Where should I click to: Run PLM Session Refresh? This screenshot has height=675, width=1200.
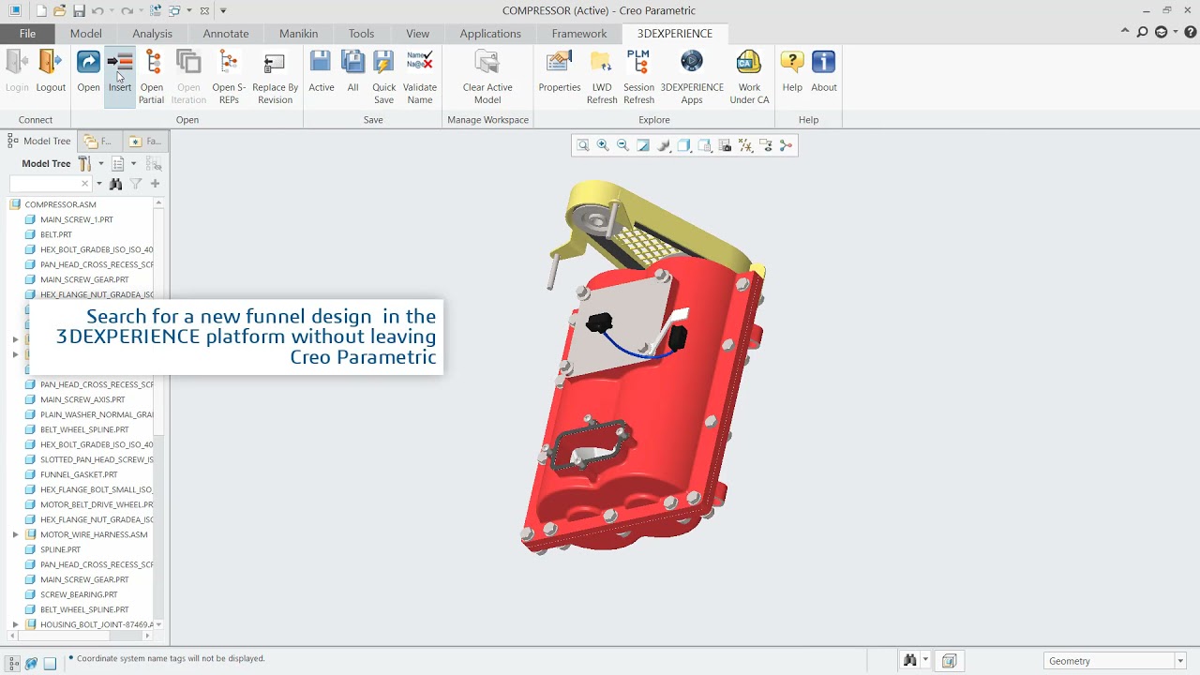click(638, 63)
